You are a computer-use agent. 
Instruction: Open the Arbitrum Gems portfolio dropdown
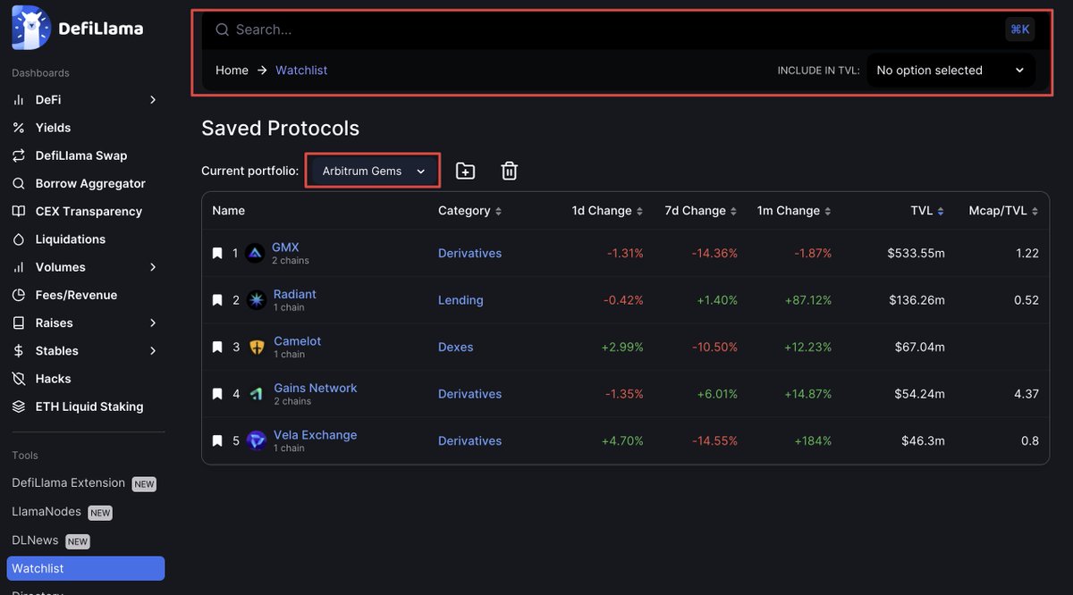(x=373, y=171)
